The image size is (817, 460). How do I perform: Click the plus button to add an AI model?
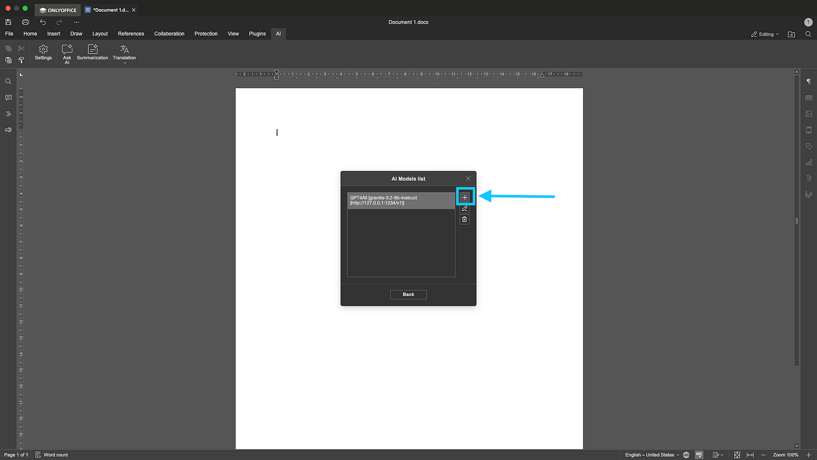coord(465,197)
